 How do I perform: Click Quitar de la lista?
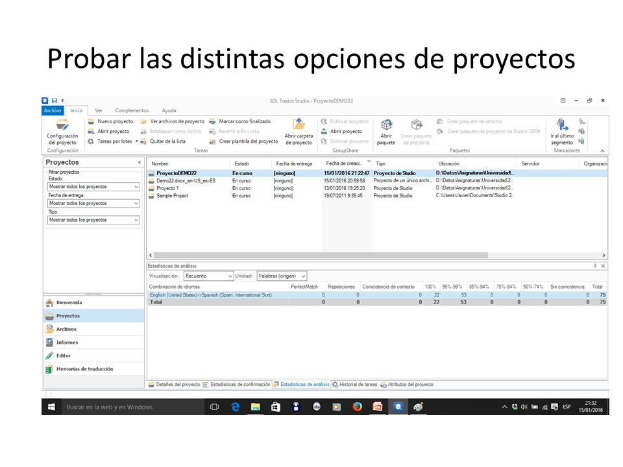click(x=163, y=141)
